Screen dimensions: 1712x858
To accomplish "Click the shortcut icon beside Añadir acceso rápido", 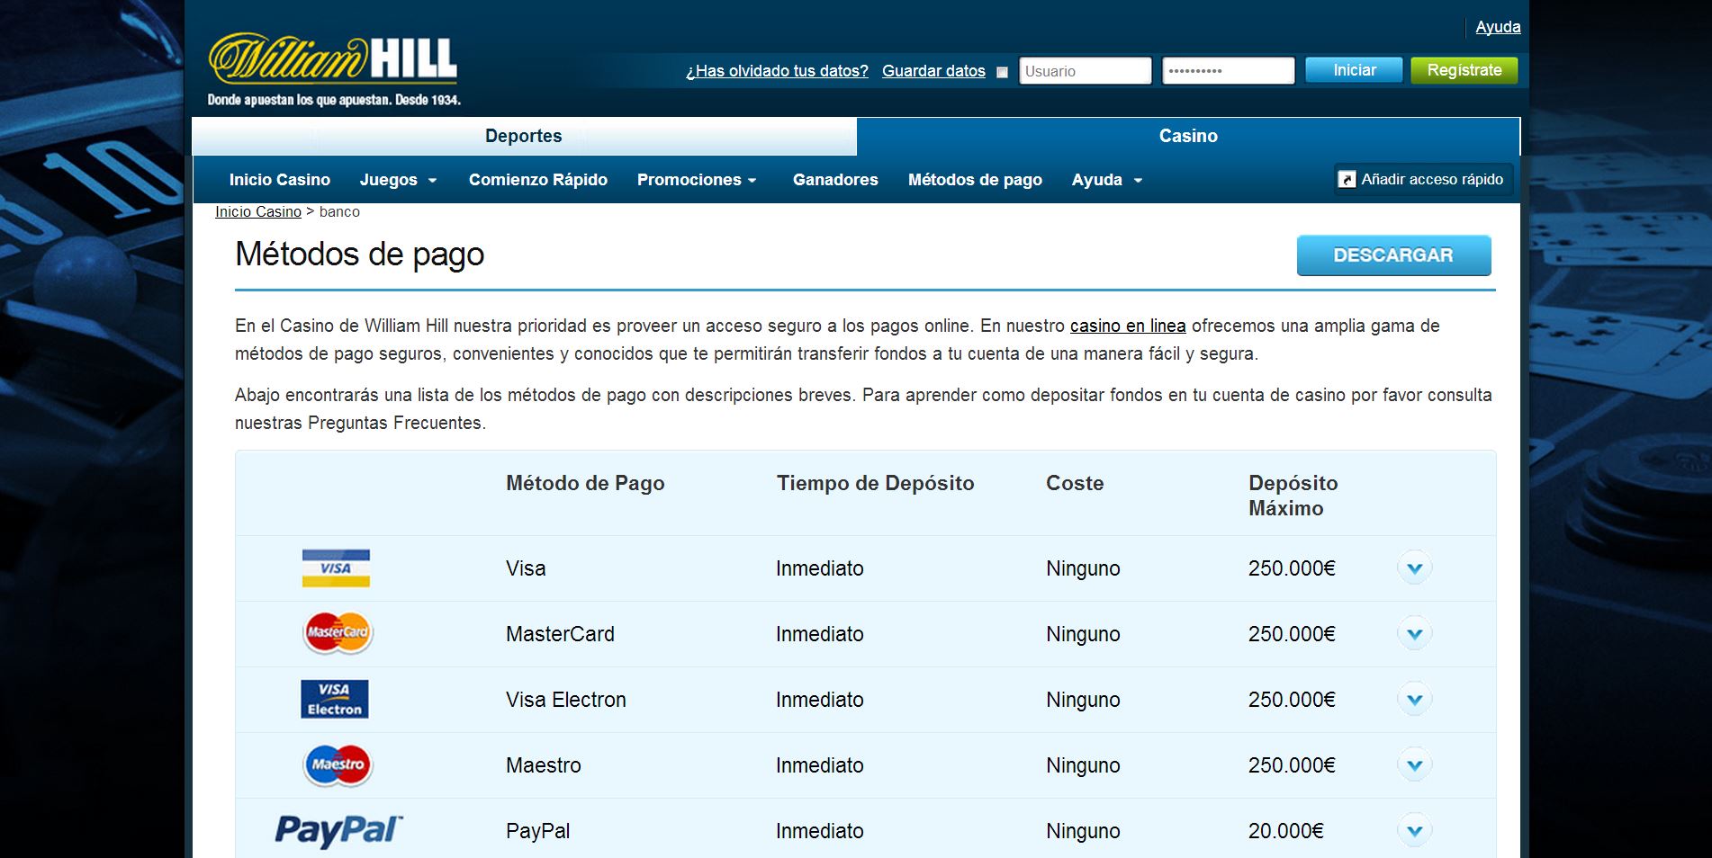I will [1347, 180].
